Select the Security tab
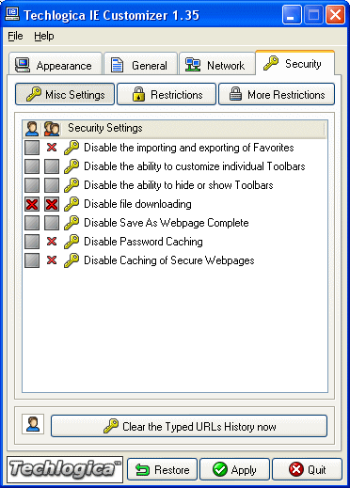350x488 pixels. [295, 63]
